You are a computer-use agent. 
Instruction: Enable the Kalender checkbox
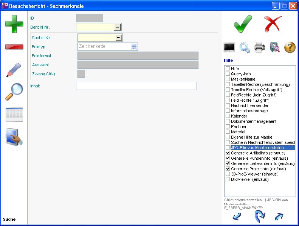[228, 116]
